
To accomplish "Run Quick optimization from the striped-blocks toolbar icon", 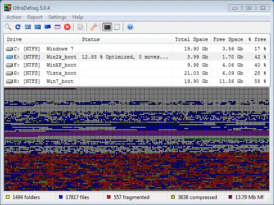I will pyautogui.click(x=38, y=27).
